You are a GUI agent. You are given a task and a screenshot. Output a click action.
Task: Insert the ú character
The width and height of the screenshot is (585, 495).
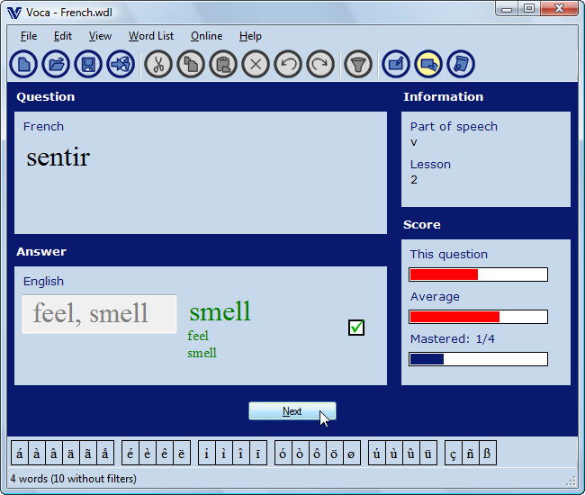point(377,453)
